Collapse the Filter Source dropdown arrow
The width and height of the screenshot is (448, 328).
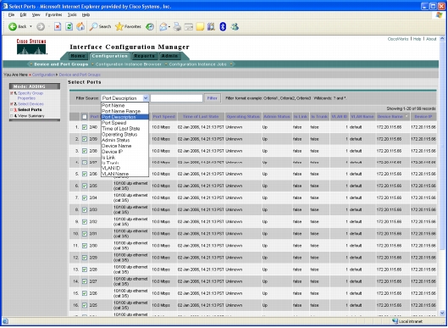pos(146,98)
